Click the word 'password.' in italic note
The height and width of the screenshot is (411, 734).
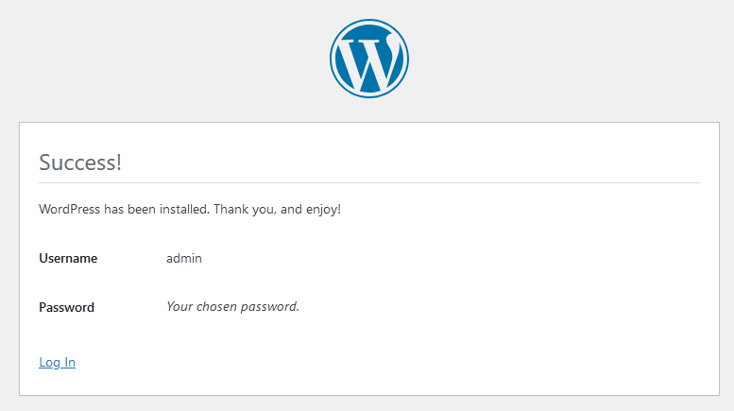coord(272,306)
